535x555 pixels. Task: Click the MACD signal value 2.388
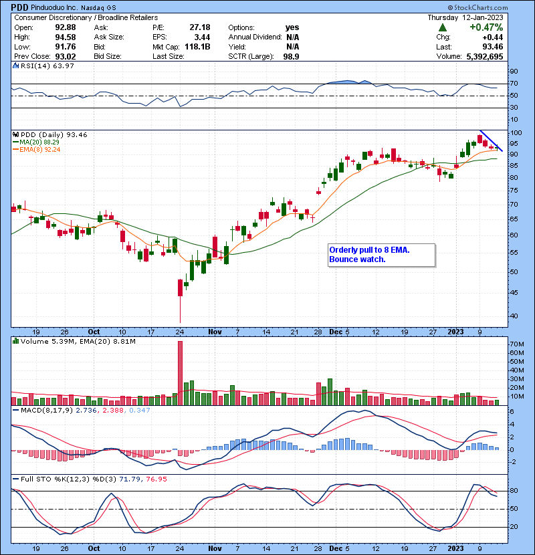click(x=113, y=411)
